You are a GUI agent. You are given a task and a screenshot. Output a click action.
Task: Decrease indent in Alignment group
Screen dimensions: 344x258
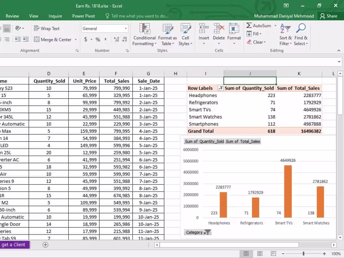pyautogui.click(x=18, y=39)
